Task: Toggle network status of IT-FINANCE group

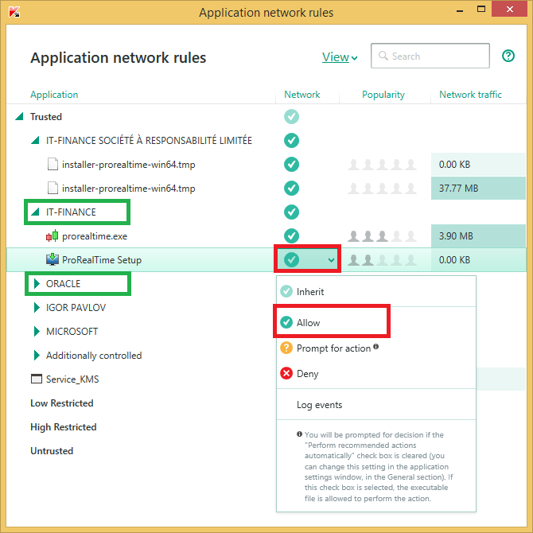Action: tap(291, 212)
